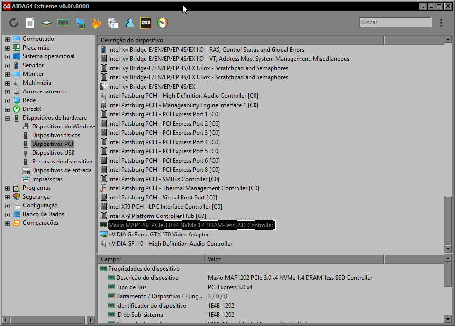Select RAS, Control Status and Global Errors row

coord(206,50)
